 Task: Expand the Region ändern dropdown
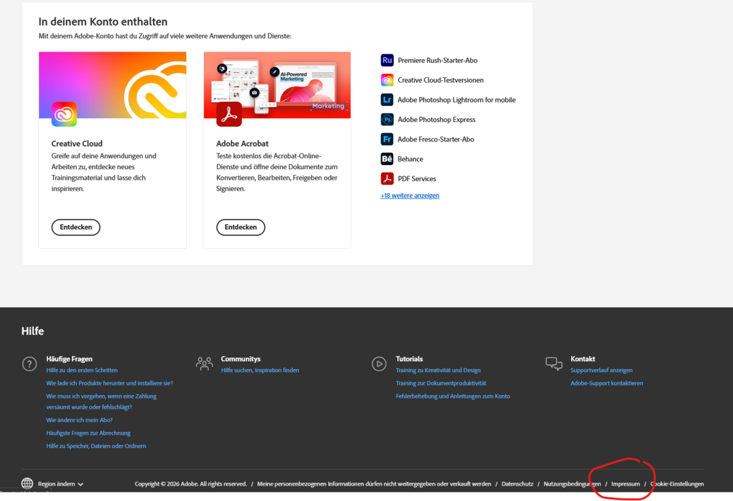pyautogui.click(x=59, y=484)
